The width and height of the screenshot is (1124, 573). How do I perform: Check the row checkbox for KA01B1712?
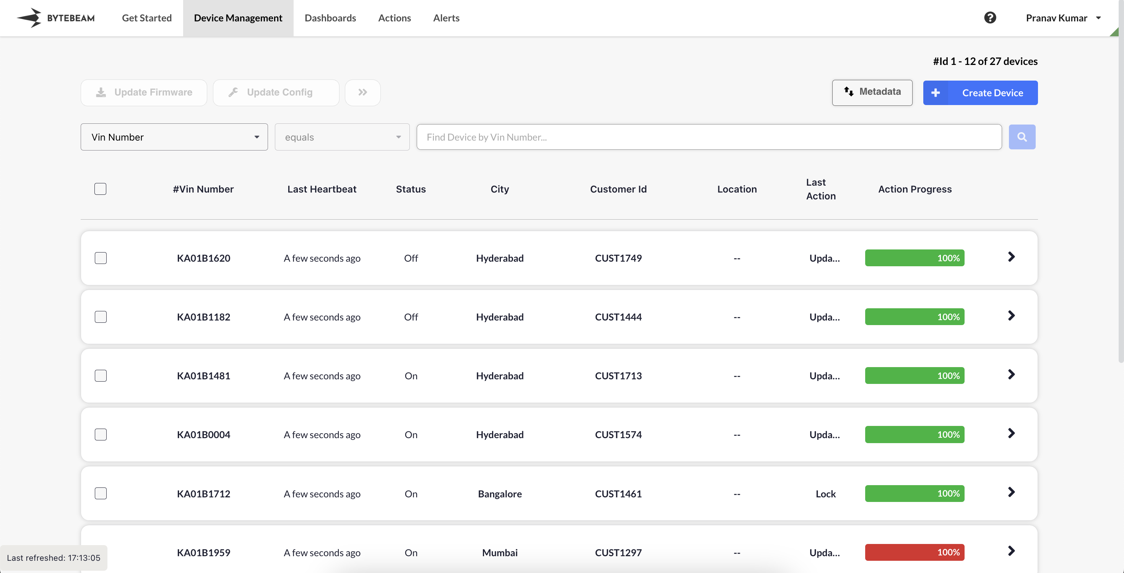(101, 493)
